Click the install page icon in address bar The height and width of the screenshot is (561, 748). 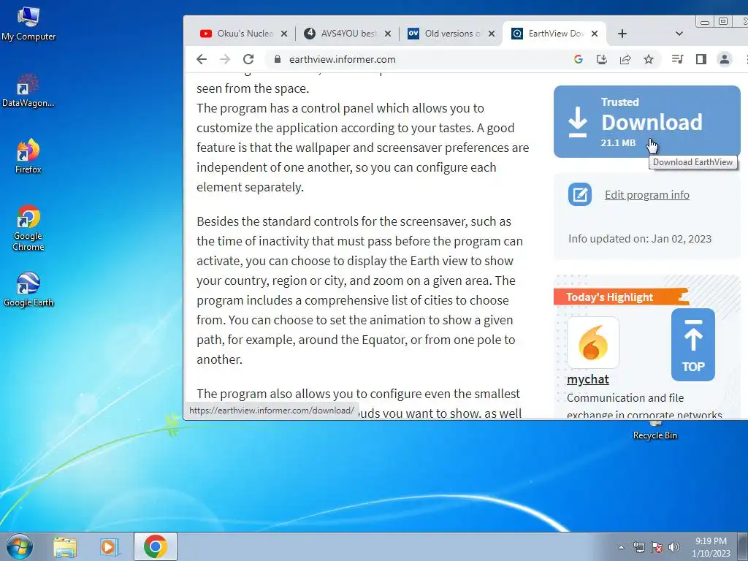point(602,59)
